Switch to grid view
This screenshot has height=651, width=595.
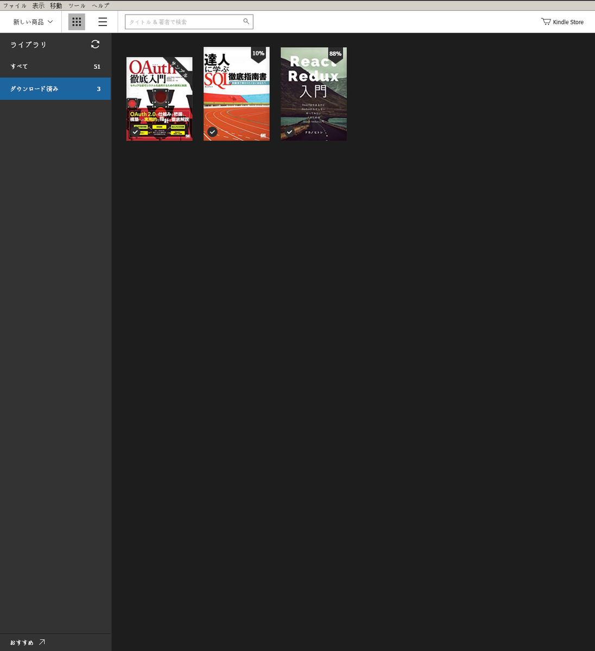pos(77,22)
